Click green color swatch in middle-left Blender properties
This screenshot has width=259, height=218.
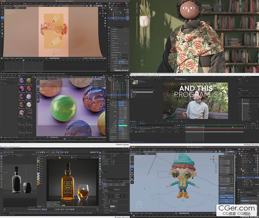[123, 126]
